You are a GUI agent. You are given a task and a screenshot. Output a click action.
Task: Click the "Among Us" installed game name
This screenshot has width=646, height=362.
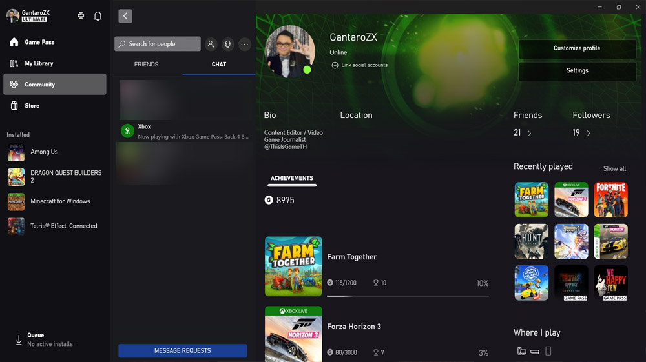point(44,152)
